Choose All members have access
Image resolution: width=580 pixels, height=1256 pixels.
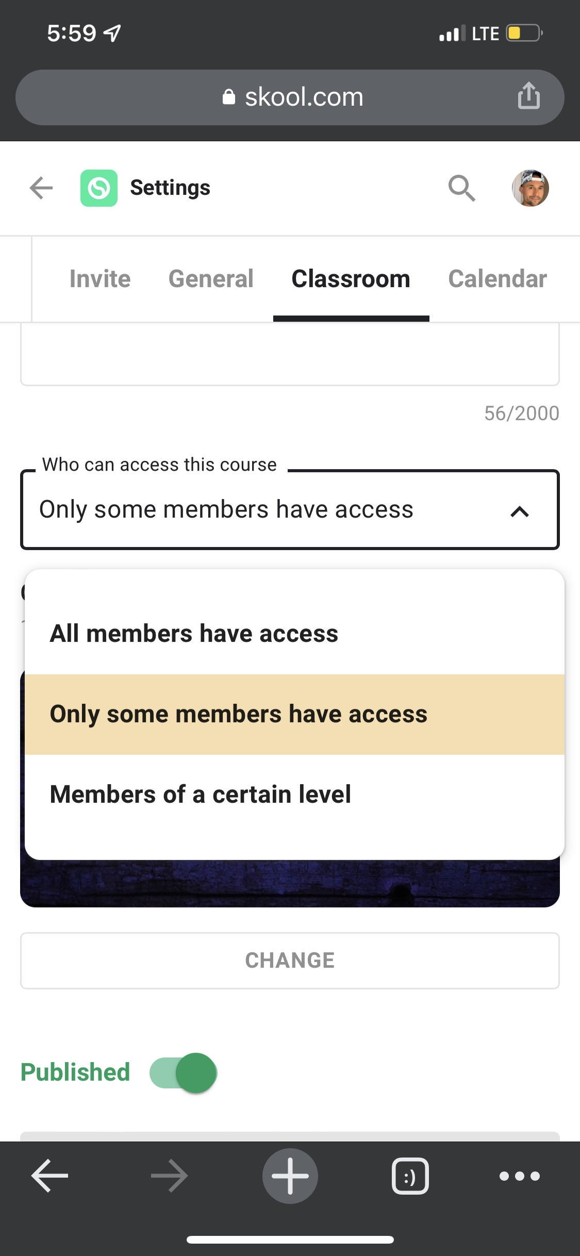[x=194, y=634]
